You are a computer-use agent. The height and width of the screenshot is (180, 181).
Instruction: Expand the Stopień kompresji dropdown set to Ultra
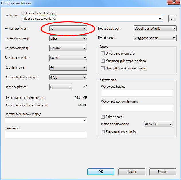click(x=68, y=39)
